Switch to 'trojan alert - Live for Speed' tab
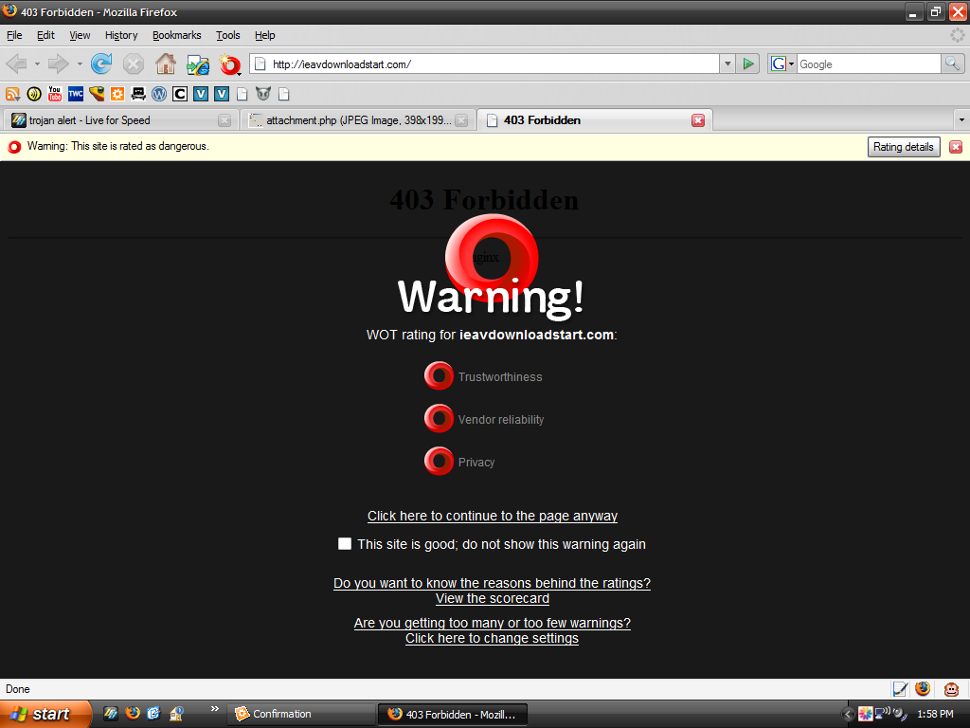Screen dimensions: 970x728 click(120, 120)
